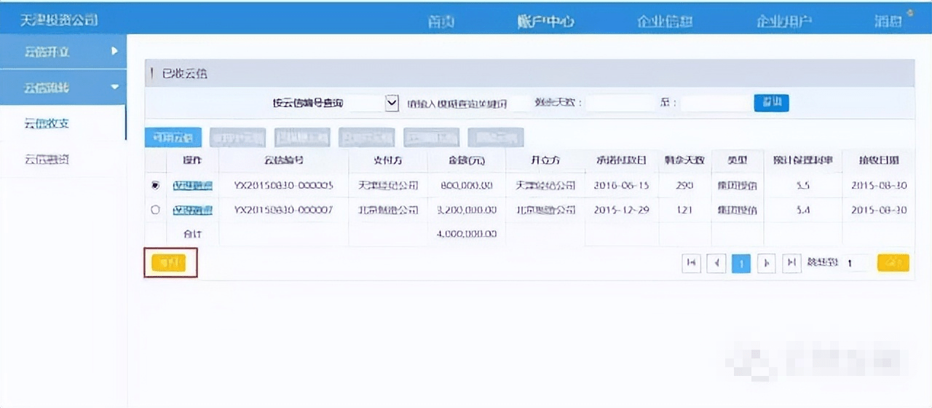Click the date 2015-12-29 cell
Screen dimensions: 932x408
click(622, 210)
